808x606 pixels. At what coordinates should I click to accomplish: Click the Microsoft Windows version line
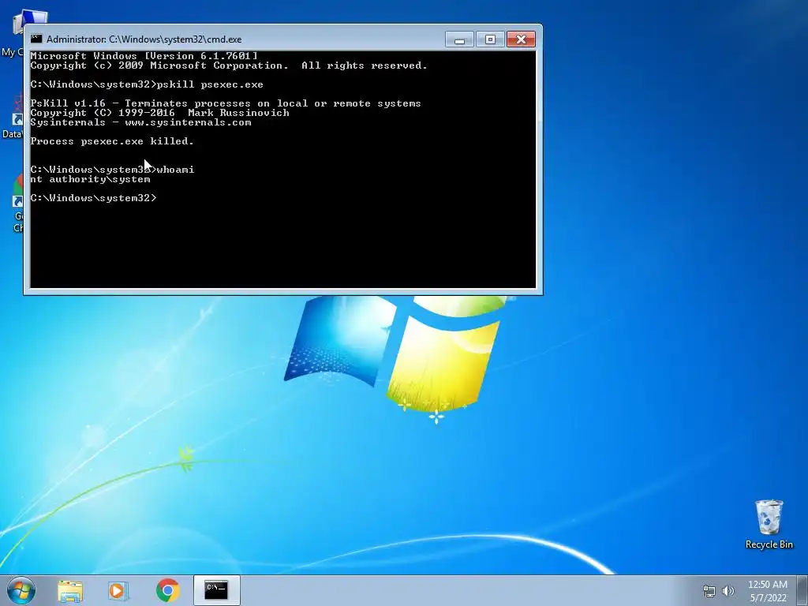click(144, 56)
